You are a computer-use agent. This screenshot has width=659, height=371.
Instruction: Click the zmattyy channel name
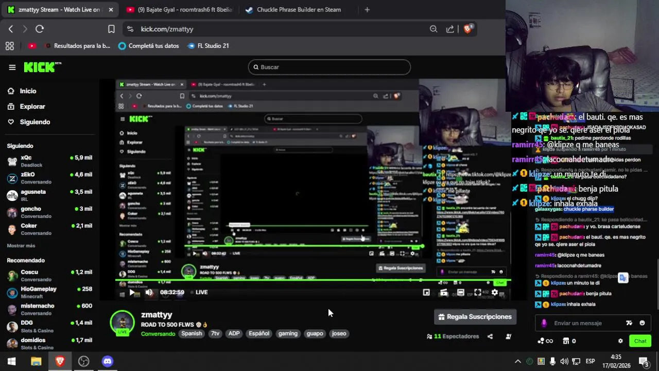[x=157, y=314]
